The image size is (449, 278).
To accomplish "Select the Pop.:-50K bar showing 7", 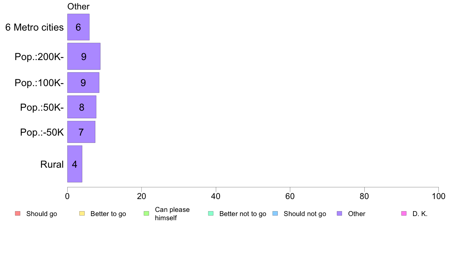I will point(81,132).
